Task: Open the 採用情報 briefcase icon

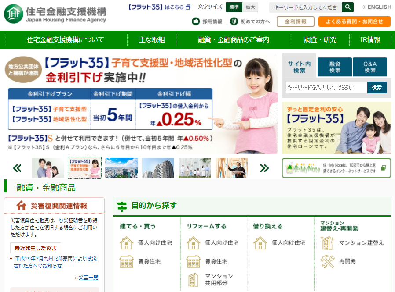Action: (196, 21)
